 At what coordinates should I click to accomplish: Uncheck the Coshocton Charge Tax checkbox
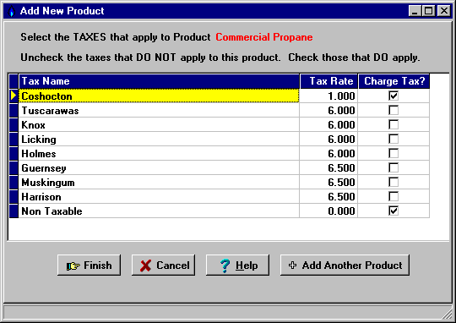(x=394, y=96)
